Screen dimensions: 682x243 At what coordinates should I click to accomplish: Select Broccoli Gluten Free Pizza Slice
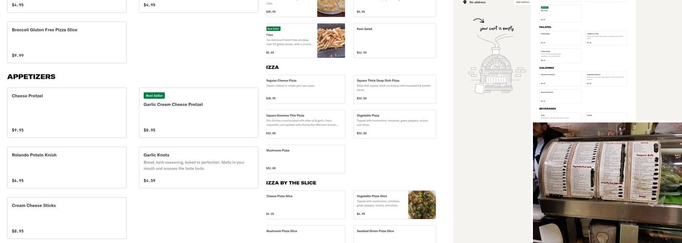(x=67, y=42)
